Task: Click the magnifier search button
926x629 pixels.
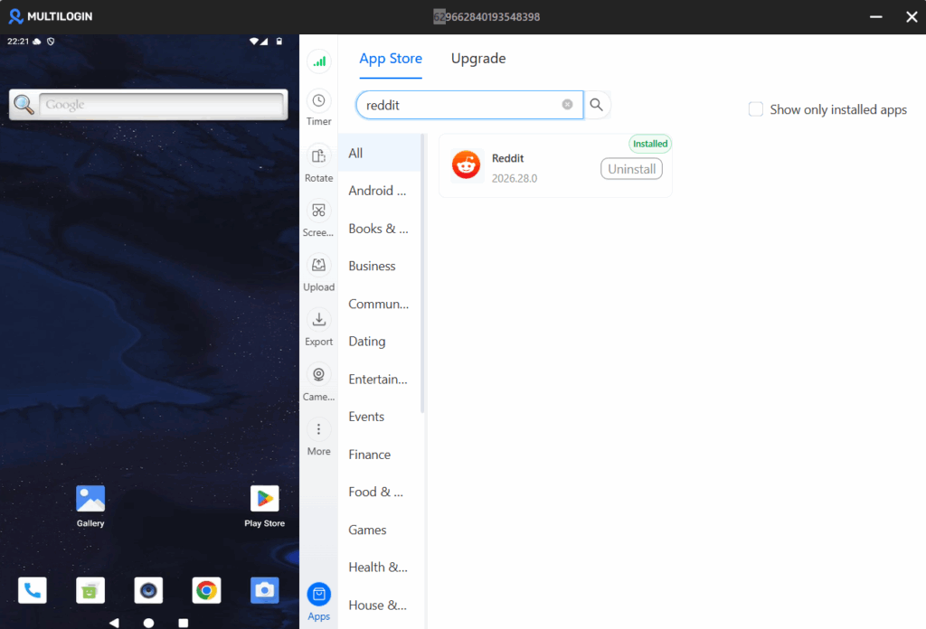Action: 597,105
